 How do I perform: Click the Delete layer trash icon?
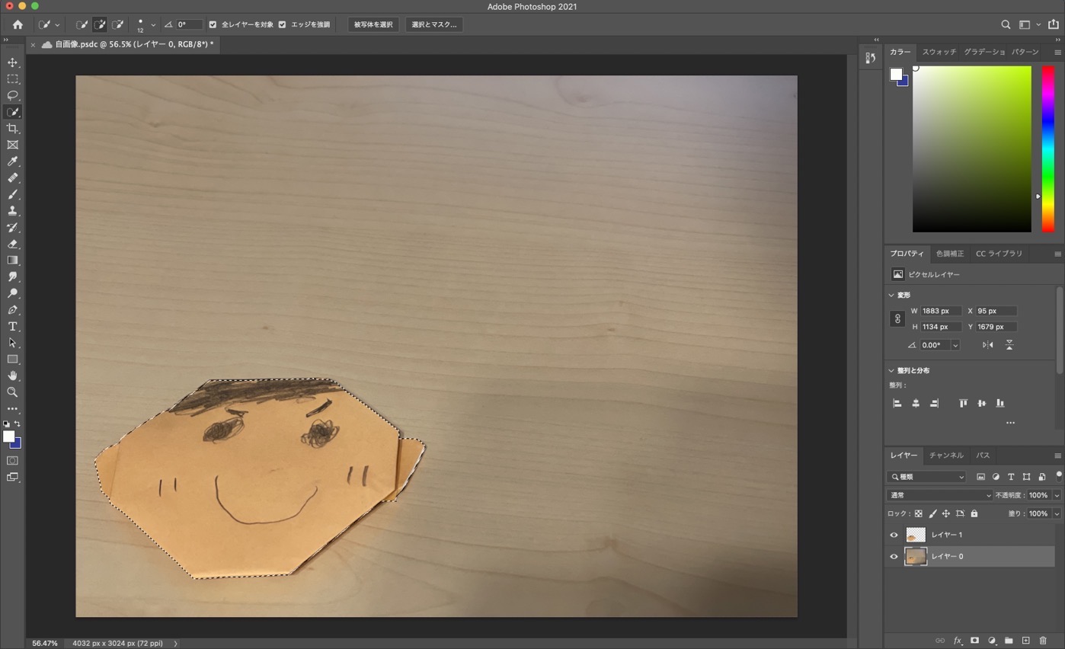pyautogui.click(x=1043, y=641)
